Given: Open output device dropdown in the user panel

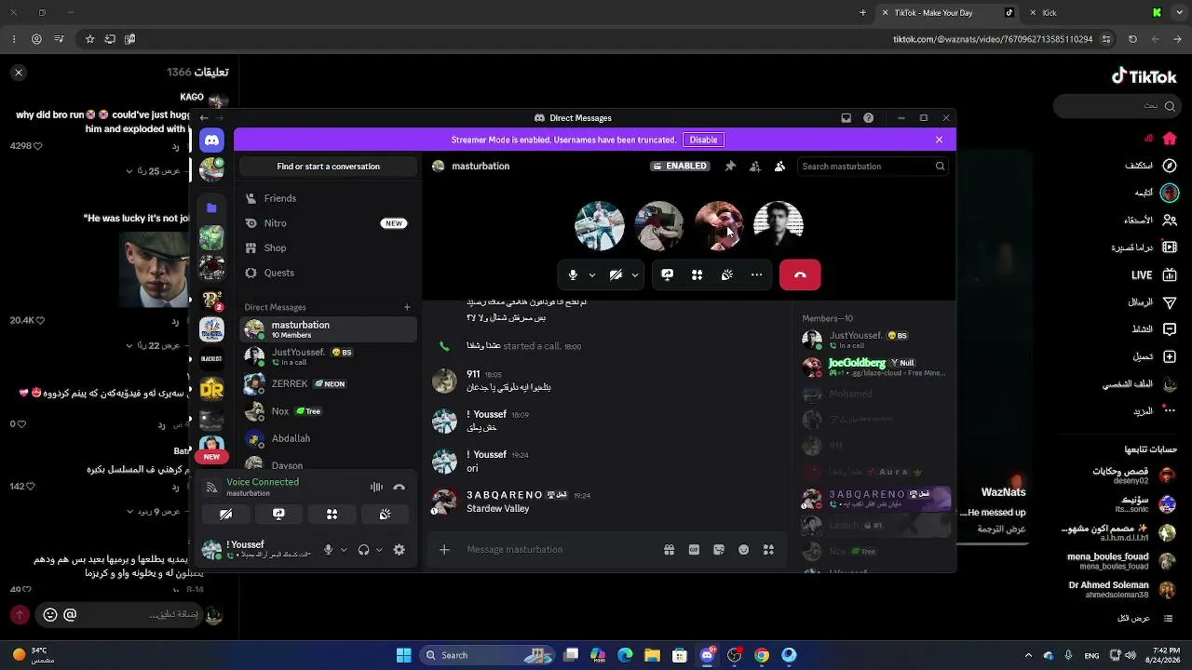Looking at the screenshot, I should (379, 550).
